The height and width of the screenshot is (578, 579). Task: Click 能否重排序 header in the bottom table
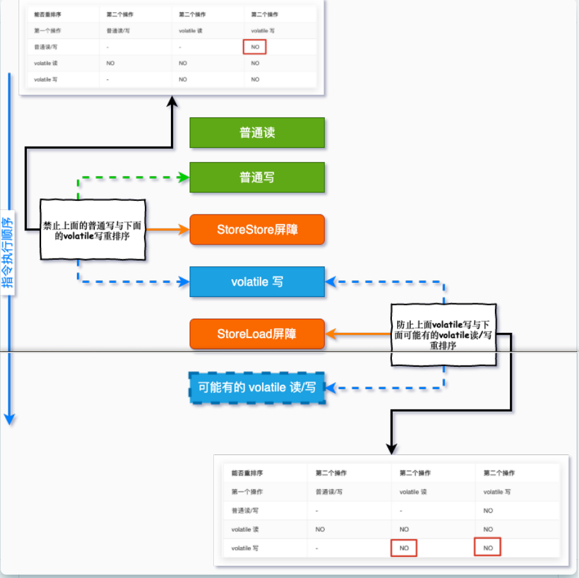[247, 473]
